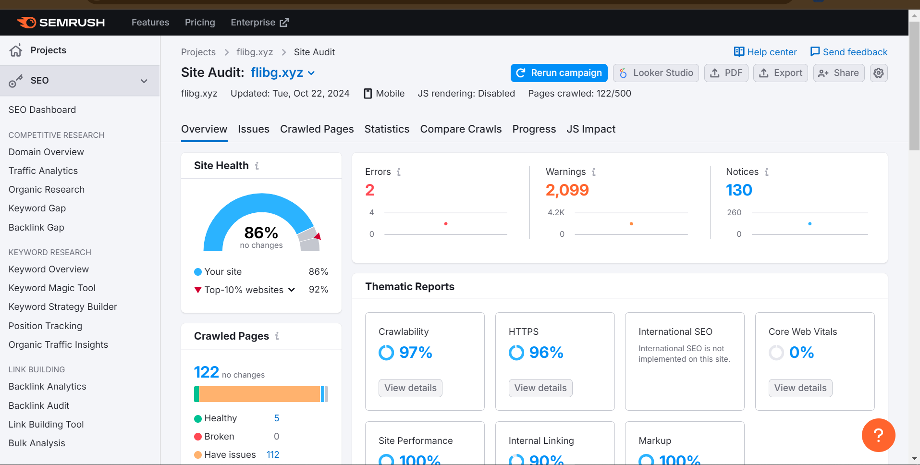Open the orange help question-mark bubble

click(x=878, y=435)
